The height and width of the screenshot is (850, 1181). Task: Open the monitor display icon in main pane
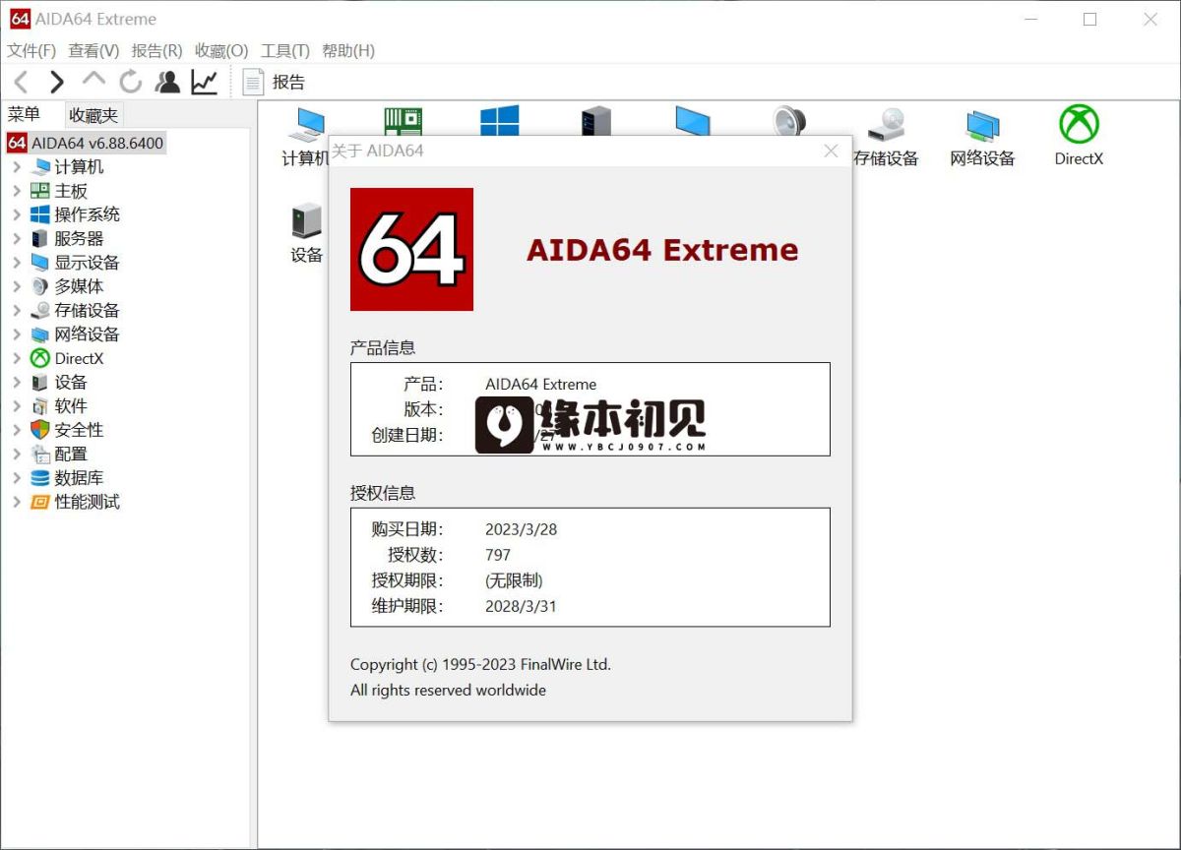click(693, 120)
